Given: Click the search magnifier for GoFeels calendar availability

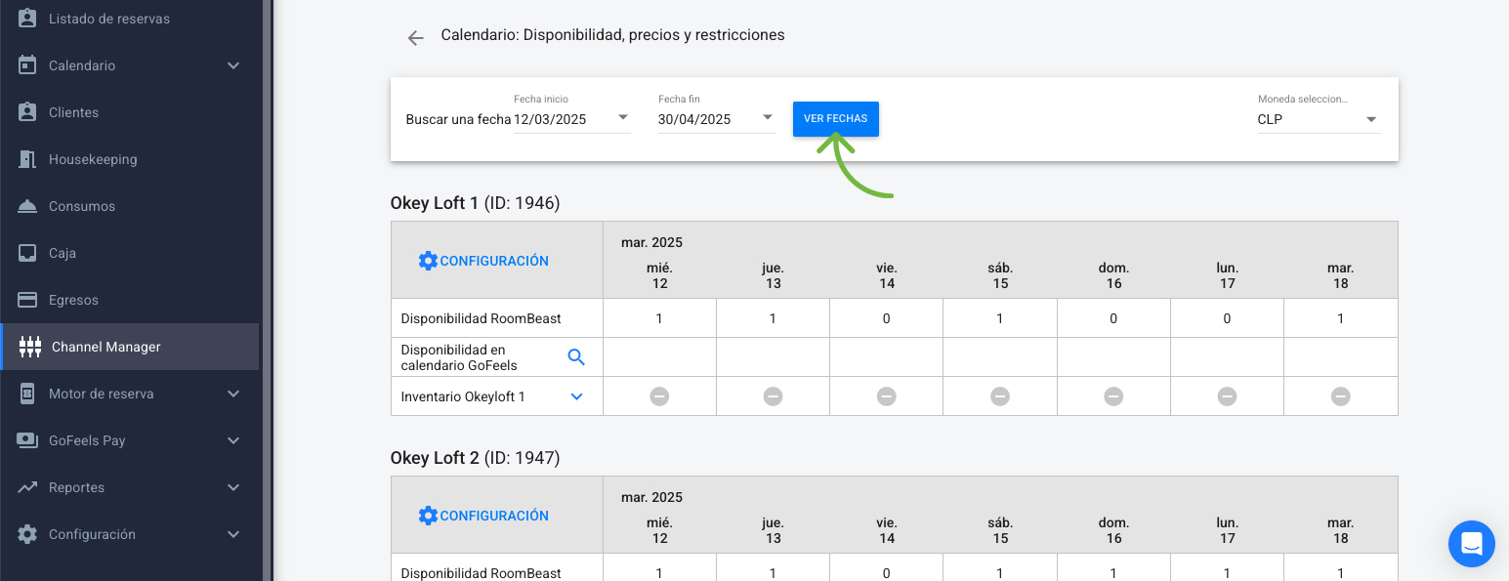Looking at the screenshot, I should pyautogui.click(x=576, y=357).
